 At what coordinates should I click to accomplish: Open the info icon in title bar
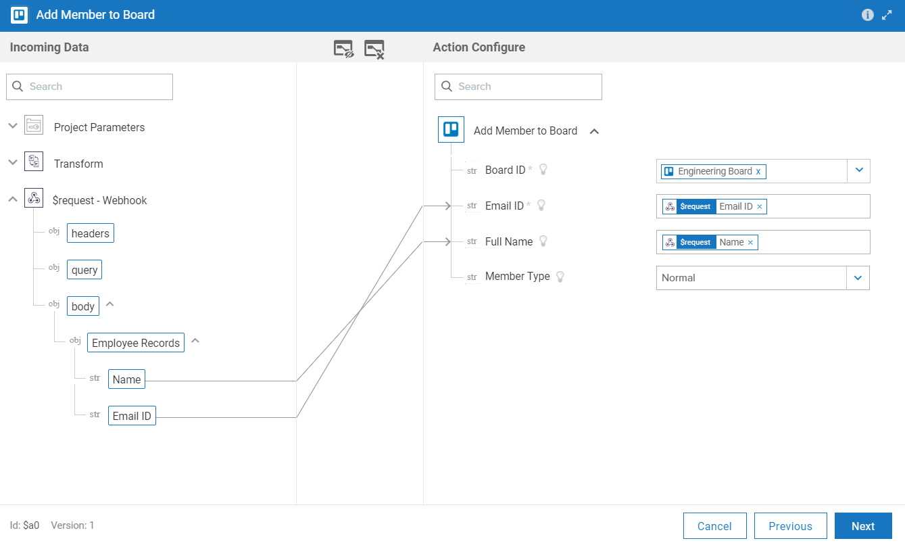[868, 15]
